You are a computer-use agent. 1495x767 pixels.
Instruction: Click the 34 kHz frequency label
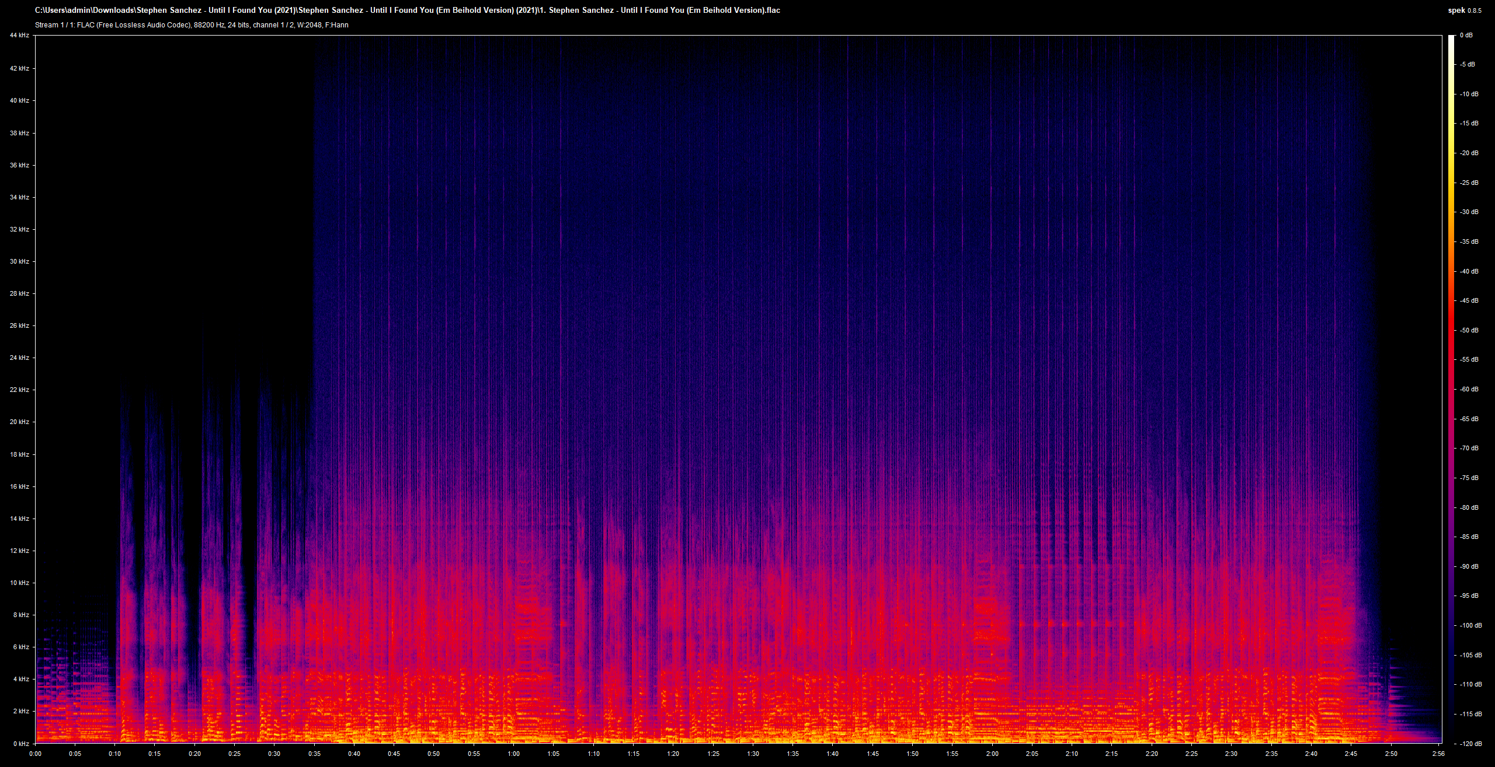click(x=19, y=197)
